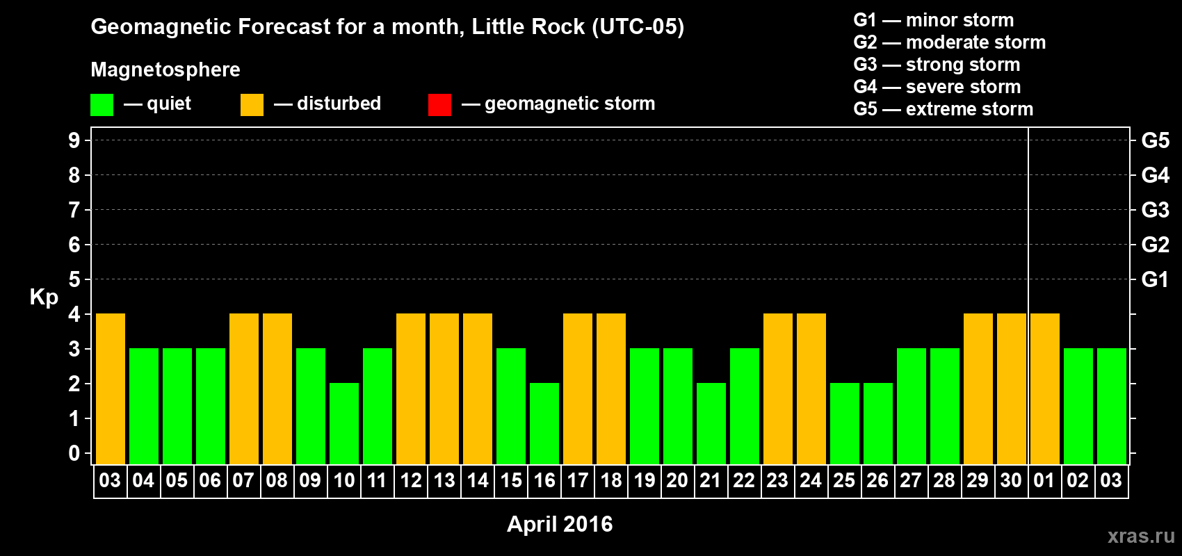Click the orange bar for date 23

[x=778, y=389]
